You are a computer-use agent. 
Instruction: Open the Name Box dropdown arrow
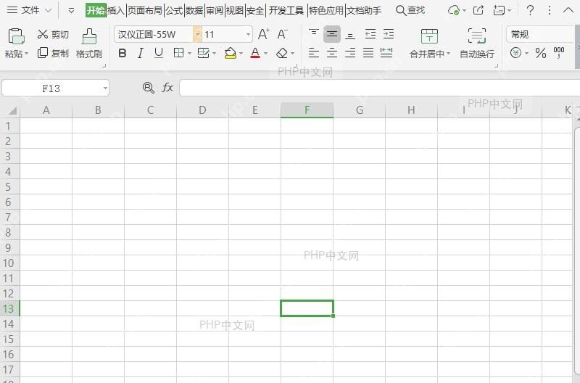point(105,88)
